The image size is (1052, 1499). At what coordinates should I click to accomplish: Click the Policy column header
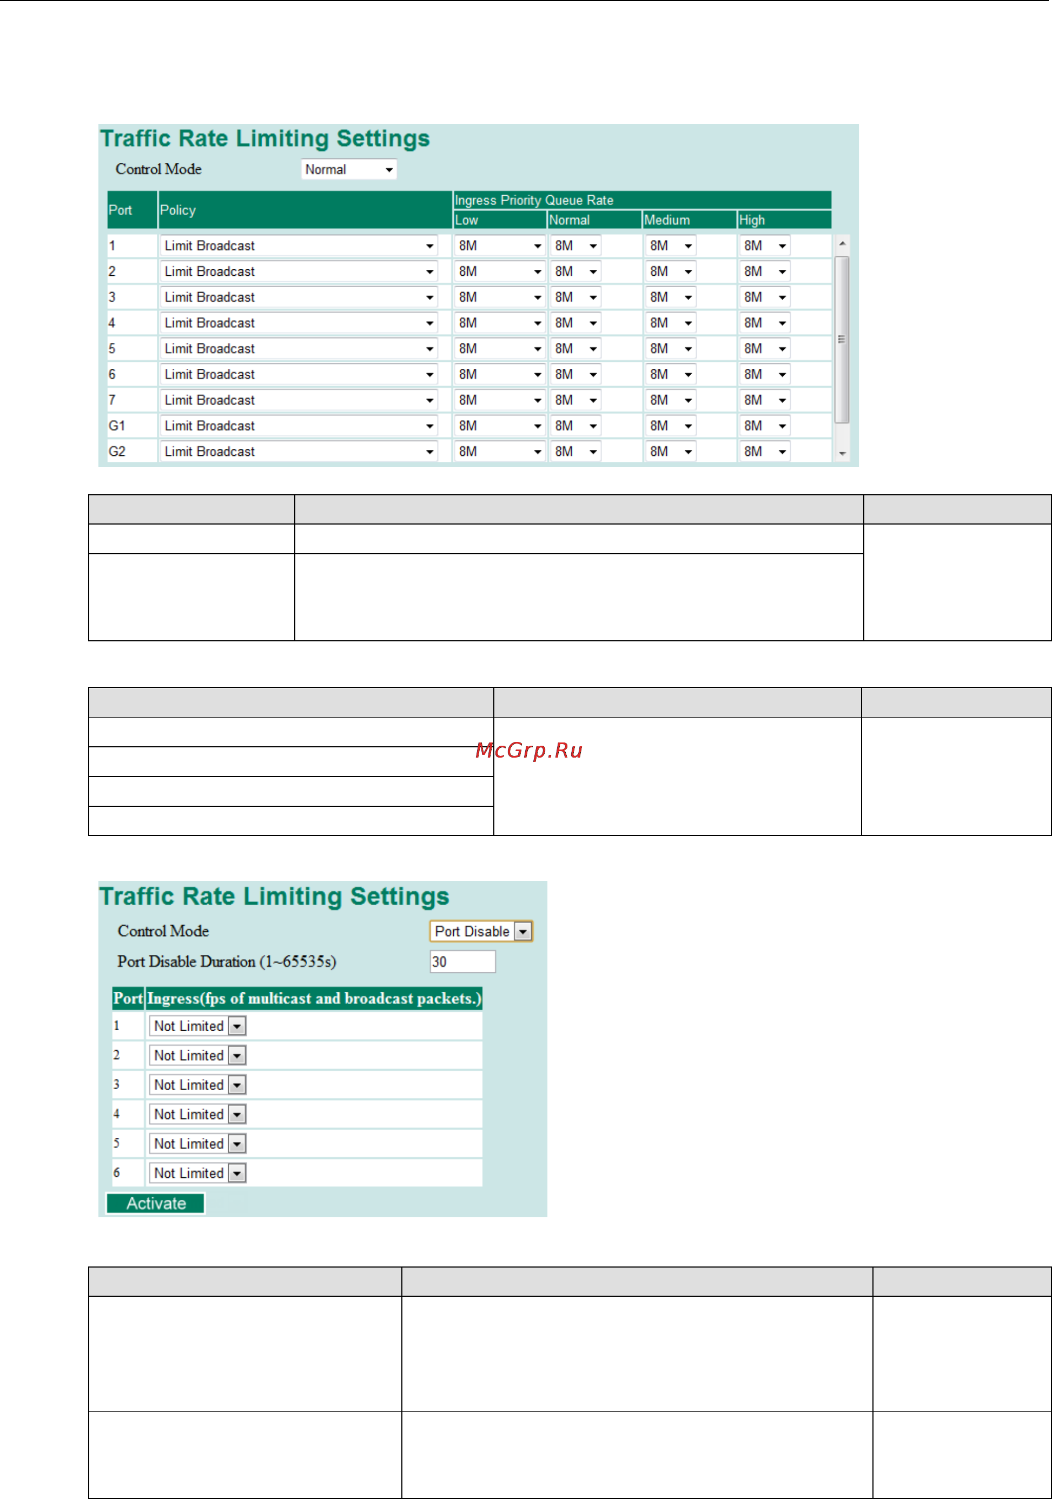click(x=305, y=210)
